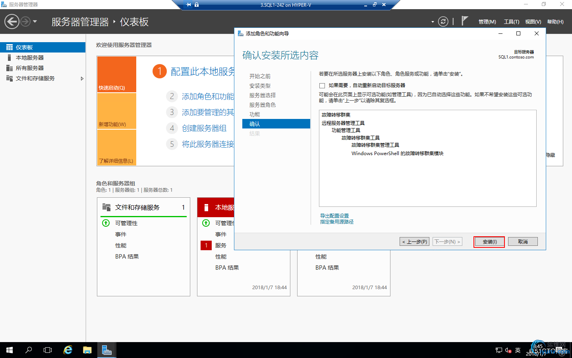Image resolution: width=572 pixels, height=358 pixels.
Task: Click BPA 结果 in 文件和存储服务 tile
Action: coord(127,257)
